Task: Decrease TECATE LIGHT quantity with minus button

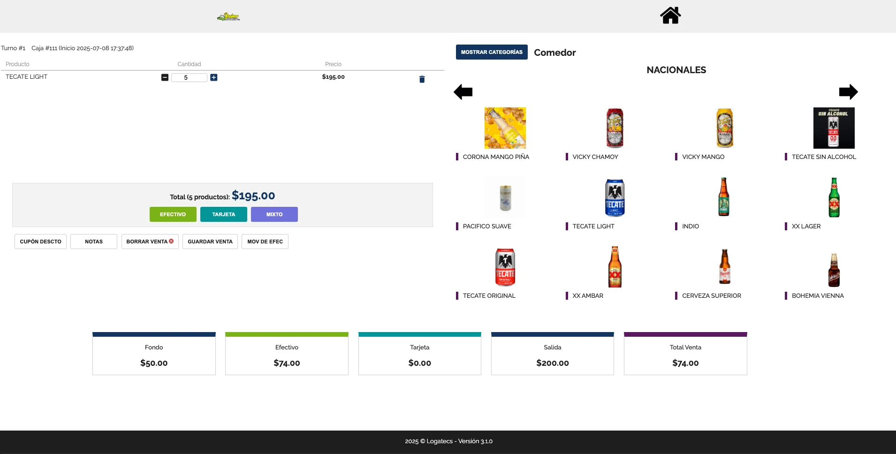Action: pyautogui.click(x=165, y=77)
